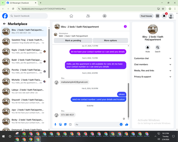Open the Bleu conversation in list

(24, 32)
